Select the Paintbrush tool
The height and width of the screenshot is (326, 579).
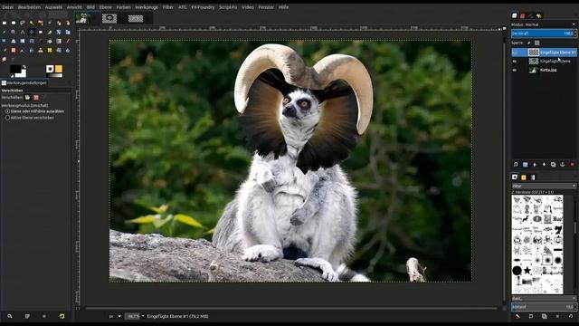[4, 51]
